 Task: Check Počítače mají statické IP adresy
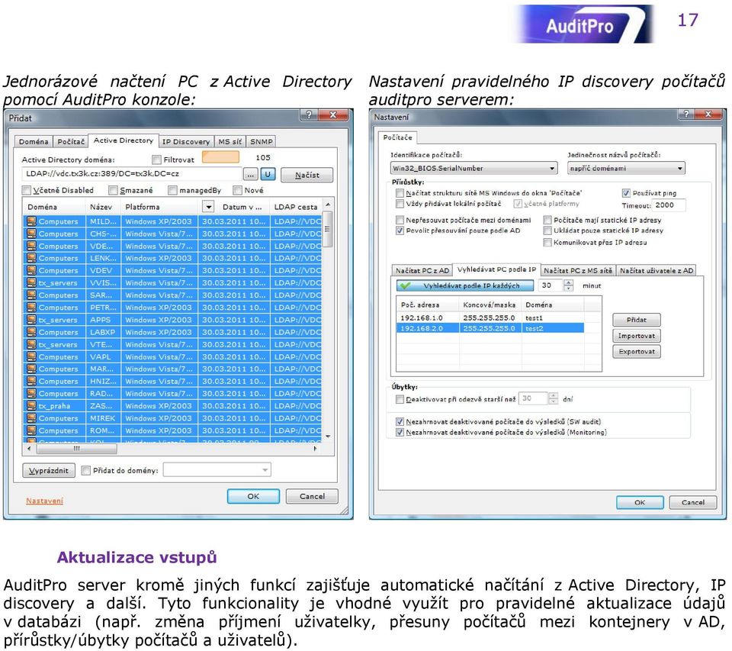click(547, 220)
